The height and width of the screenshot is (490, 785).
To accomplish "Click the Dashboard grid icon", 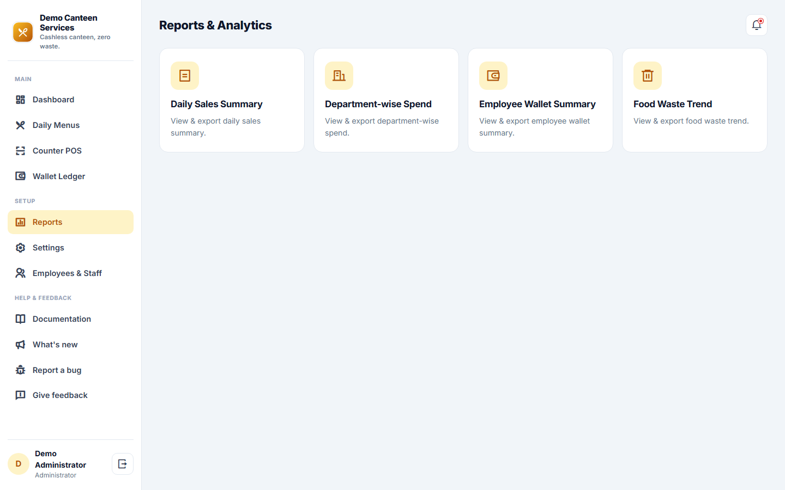I will click(20, 100).
